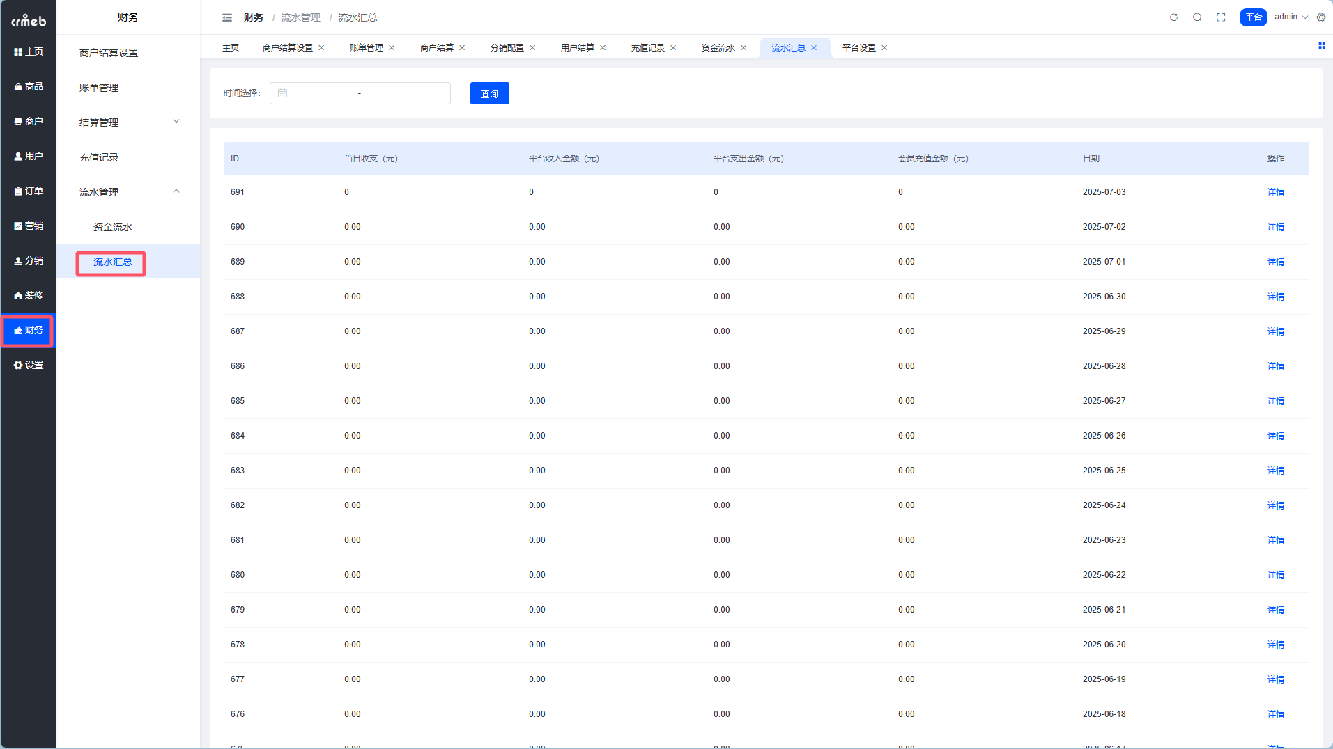This screenshot has height=749, width=1333.
Task: Open the admin user dropdown
Action: (x=1290, y=17)
